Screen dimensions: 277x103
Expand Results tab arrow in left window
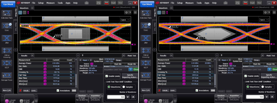[32, 56]
